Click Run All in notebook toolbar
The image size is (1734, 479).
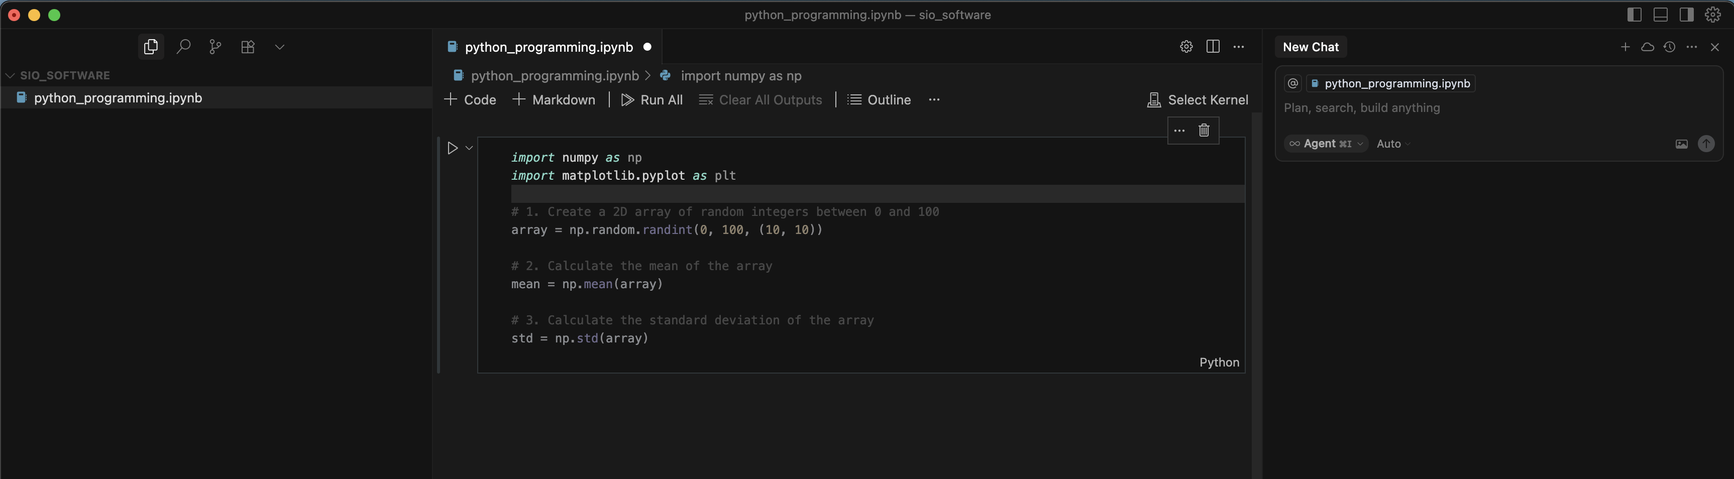tap(652, 100)
